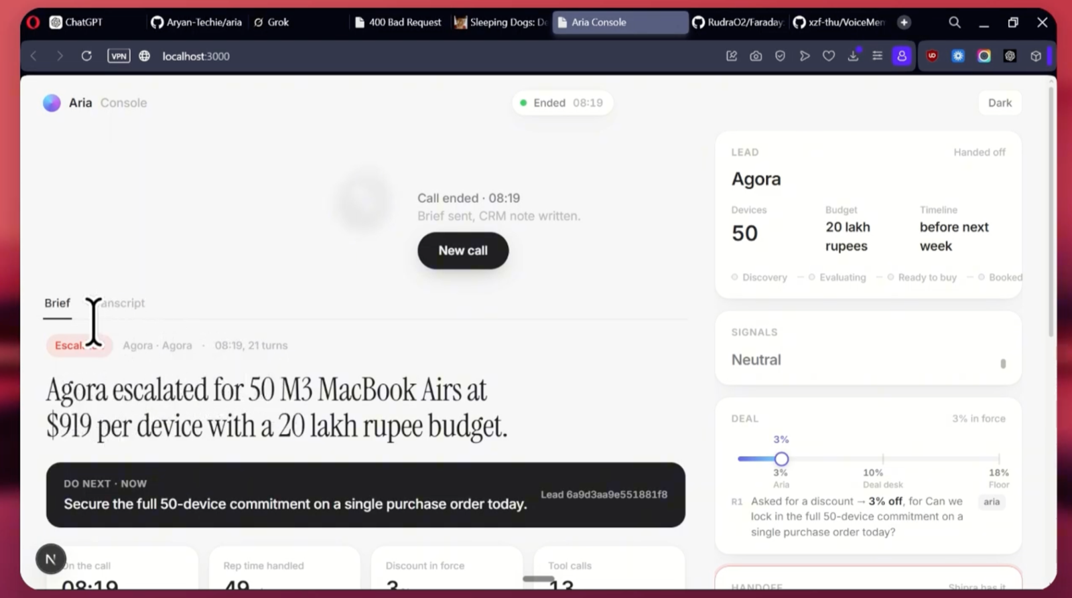Bookmark page with the heart icon

[829, 56]
